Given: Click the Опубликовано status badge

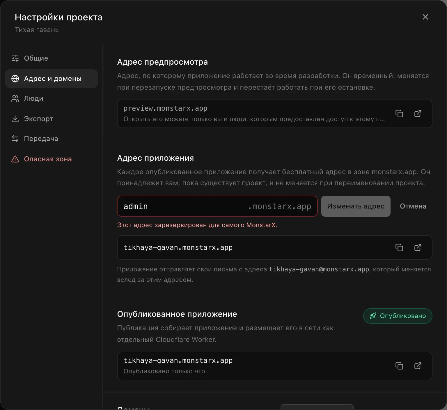Looking at the screenshot, I should click(398, 316).
